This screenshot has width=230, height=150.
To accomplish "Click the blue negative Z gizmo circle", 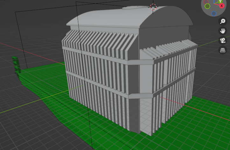I will pyautogui.click(x=214, y=13).
